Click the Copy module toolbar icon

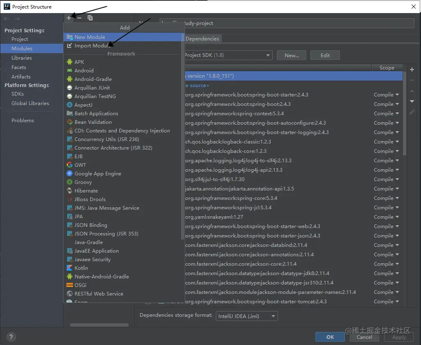coord(90,18)
